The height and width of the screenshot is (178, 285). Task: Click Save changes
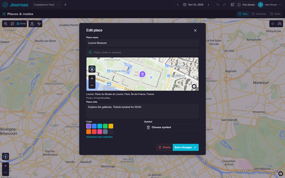tap(186, 148)
